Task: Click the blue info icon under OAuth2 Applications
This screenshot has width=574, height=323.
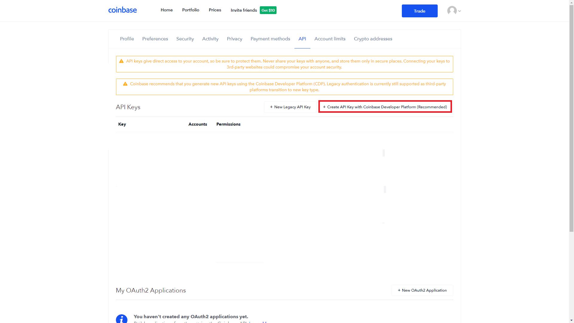Action: tap(122, 319)
